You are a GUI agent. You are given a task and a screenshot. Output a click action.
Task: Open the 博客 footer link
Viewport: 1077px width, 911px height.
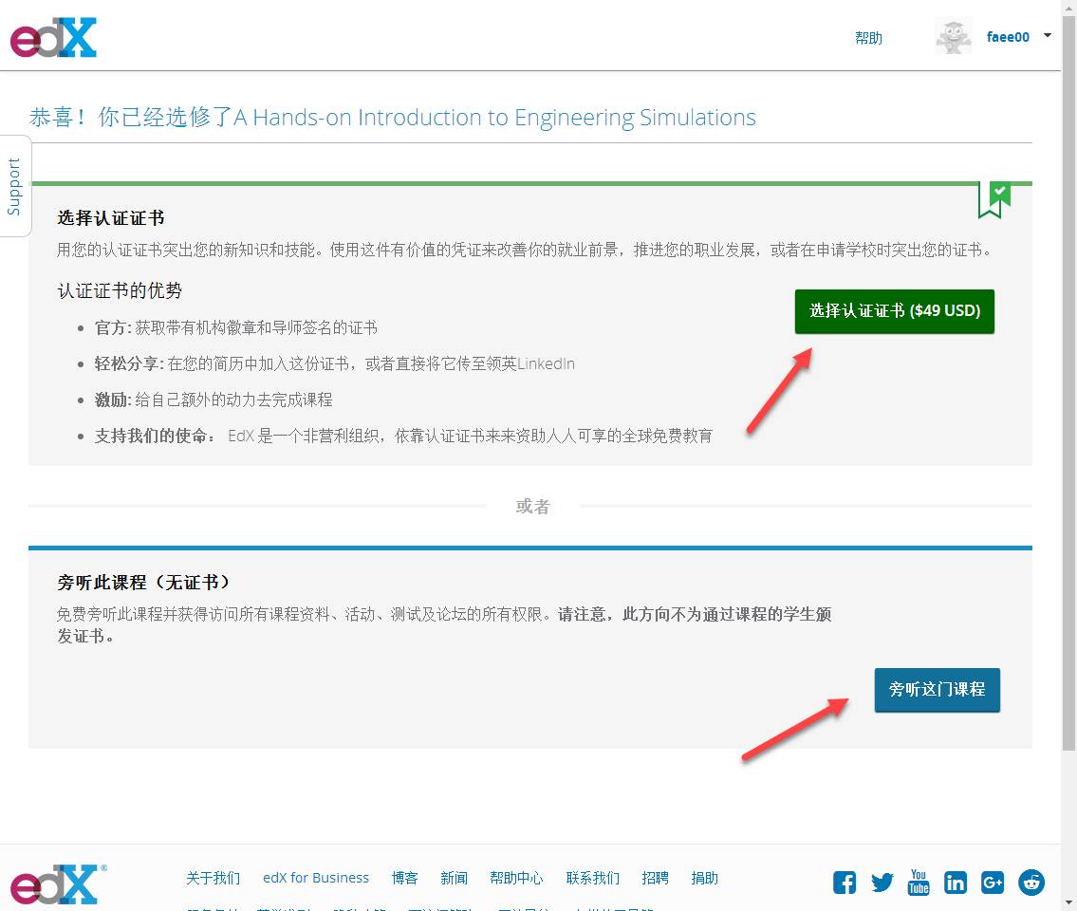tap(404, 878)
